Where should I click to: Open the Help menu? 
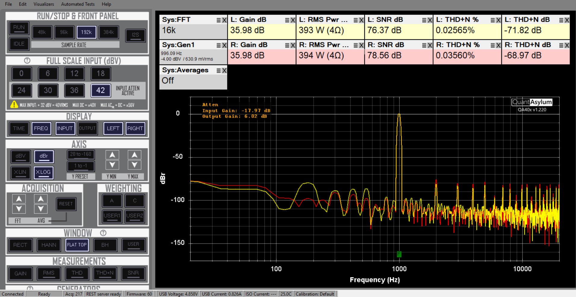(x=106, y=4)
